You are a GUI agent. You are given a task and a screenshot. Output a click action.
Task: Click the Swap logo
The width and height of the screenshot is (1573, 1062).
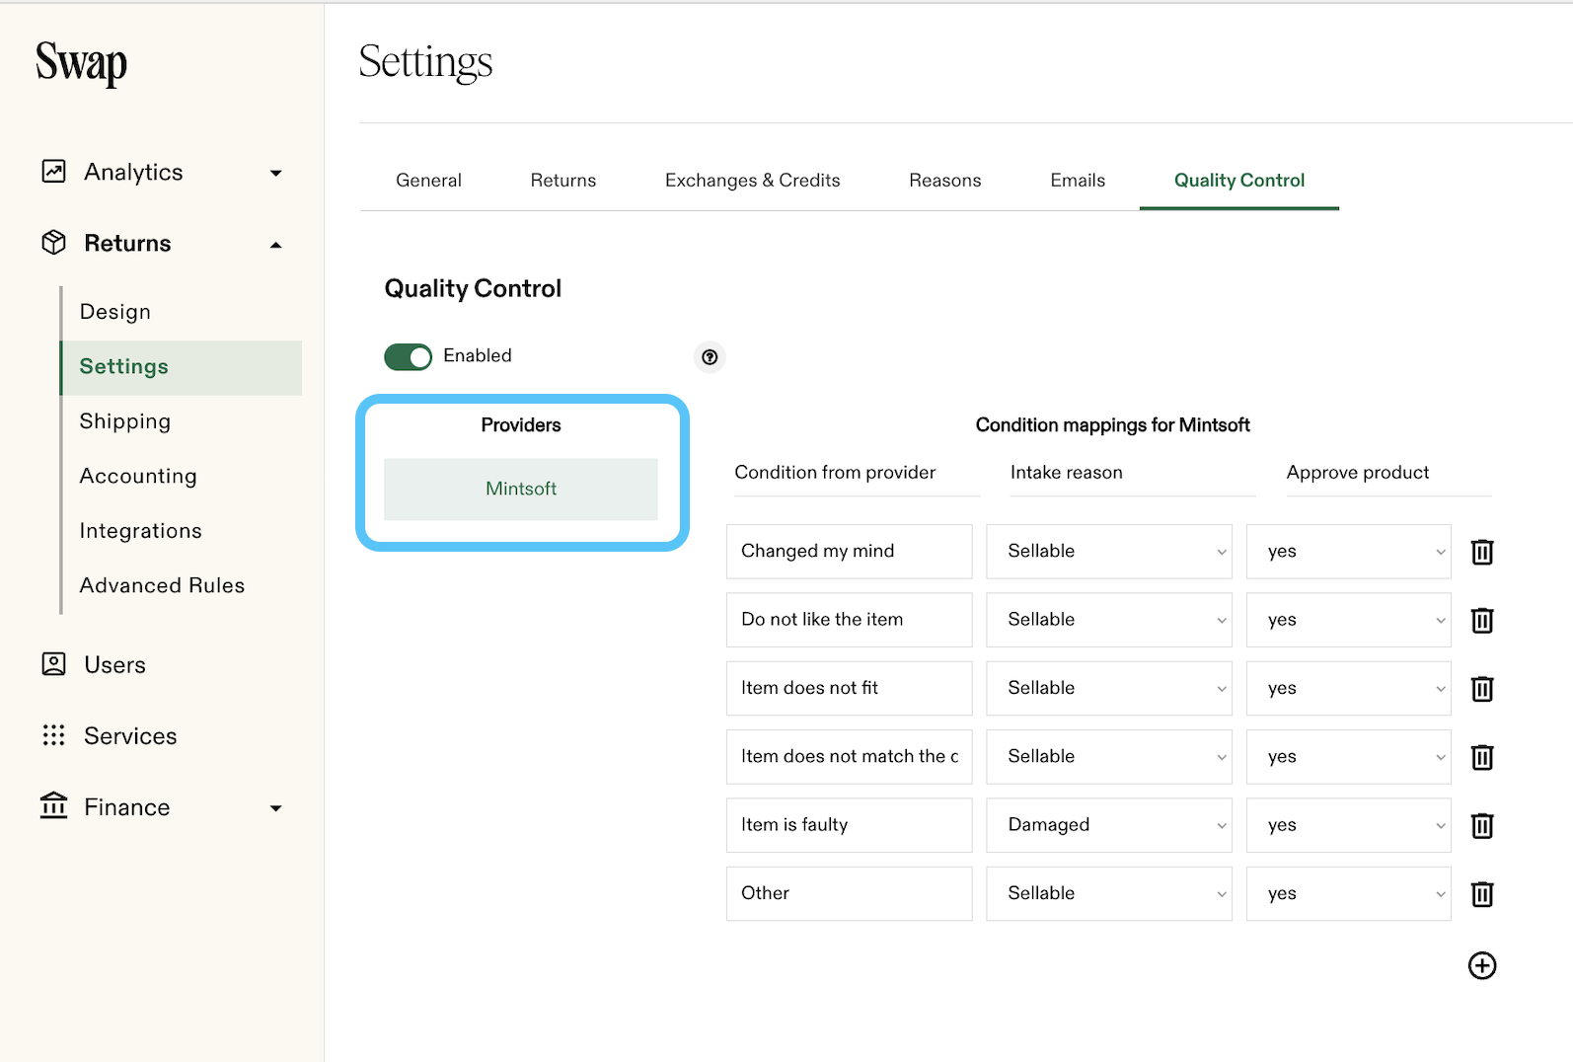pos(81,63)
